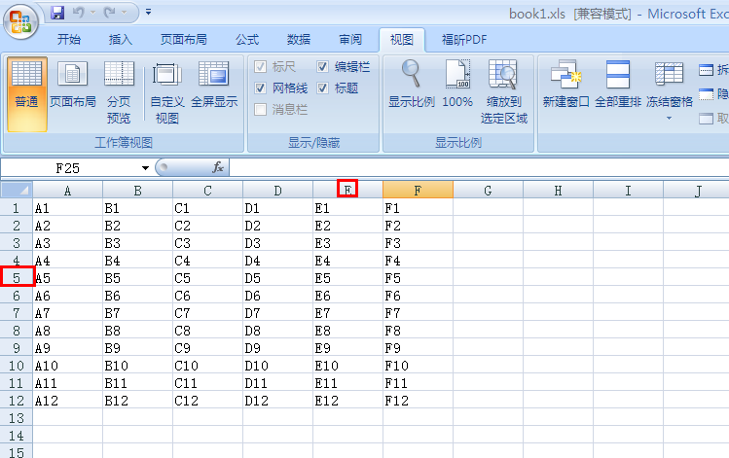Image resolution: width=729 pixels, height=458 pixels.
Task: Open the 页面布局 ribbon tab
Action: coord(183,40)
